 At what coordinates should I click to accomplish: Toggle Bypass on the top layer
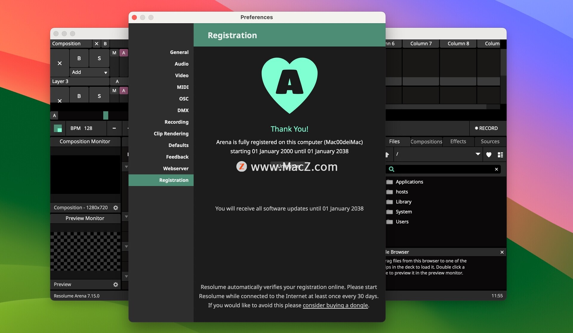(79, 58)
